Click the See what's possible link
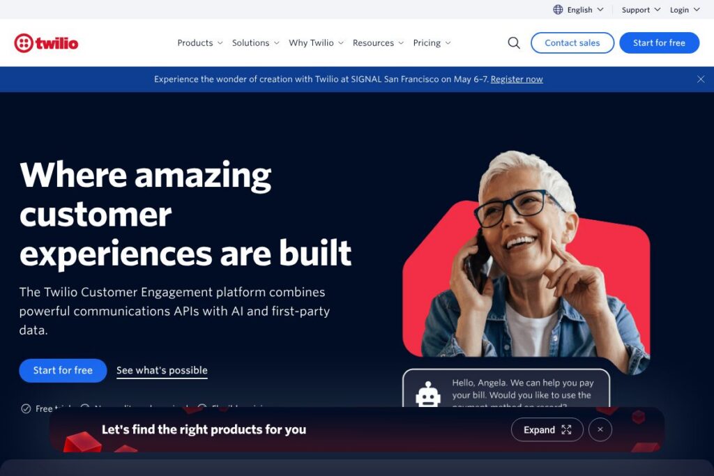714x476 pixels. tap(162, 371)
